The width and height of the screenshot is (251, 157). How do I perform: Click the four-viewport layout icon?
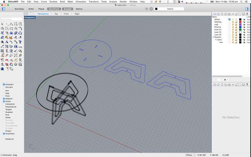tap(27, 14)
